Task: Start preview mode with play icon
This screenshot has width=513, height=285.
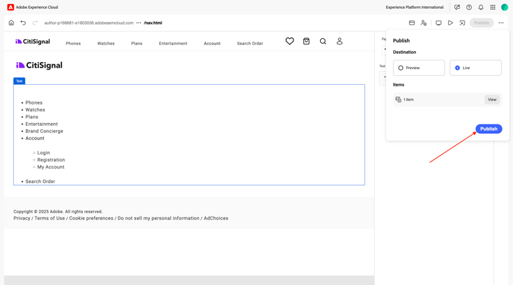Action: pyautogui.click(x=450, y=23)
